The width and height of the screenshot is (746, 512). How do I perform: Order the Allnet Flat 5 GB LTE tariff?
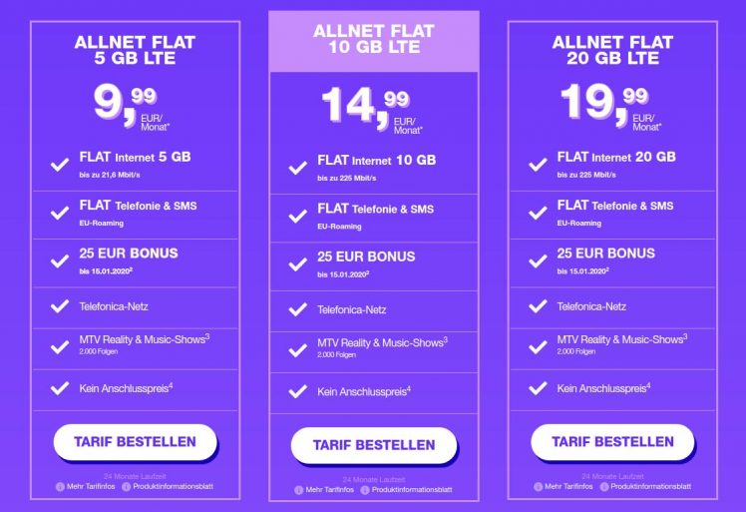click(135, 441)
